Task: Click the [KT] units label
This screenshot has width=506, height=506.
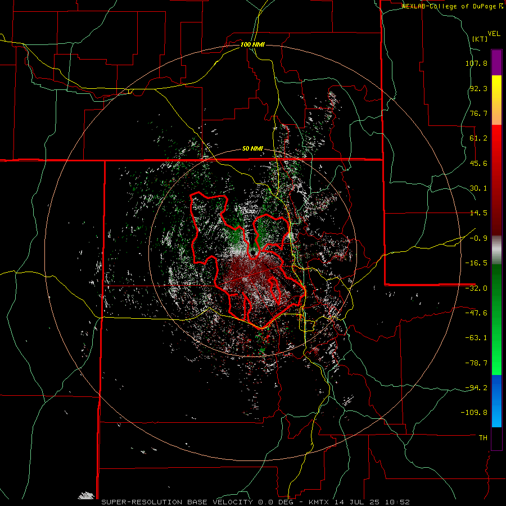Action: coord(480,39)
